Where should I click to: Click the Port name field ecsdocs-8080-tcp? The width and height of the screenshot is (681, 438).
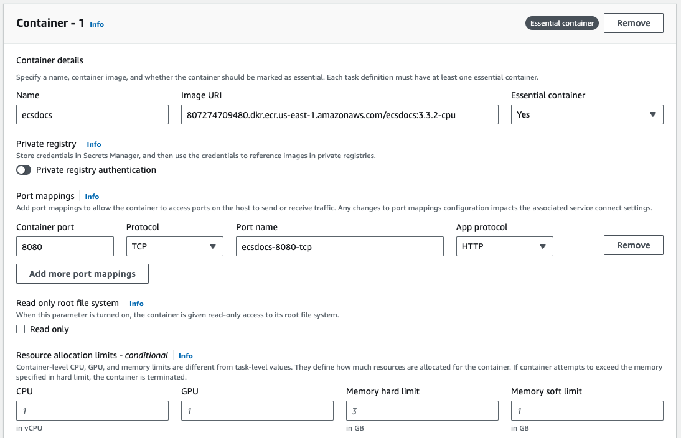[x=339, y=246]
